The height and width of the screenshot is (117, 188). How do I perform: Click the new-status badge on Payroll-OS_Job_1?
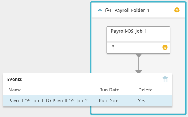click(x=165, y=48)
